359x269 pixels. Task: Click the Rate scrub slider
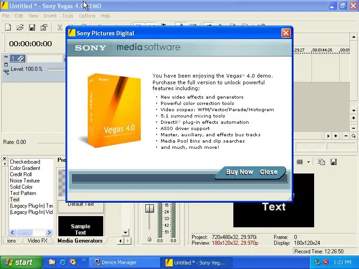click(x=51, y=143)
